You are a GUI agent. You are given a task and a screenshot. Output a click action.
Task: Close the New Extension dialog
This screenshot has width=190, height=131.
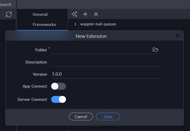point(178,36)
